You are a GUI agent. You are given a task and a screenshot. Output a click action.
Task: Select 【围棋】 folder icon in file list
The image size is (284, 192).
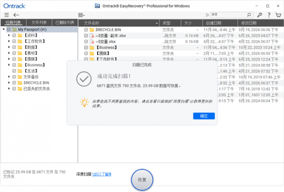(92, 53)
